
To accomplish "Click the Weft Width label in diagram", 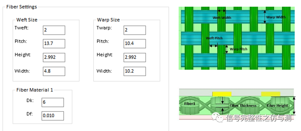I will pos(222,18).
